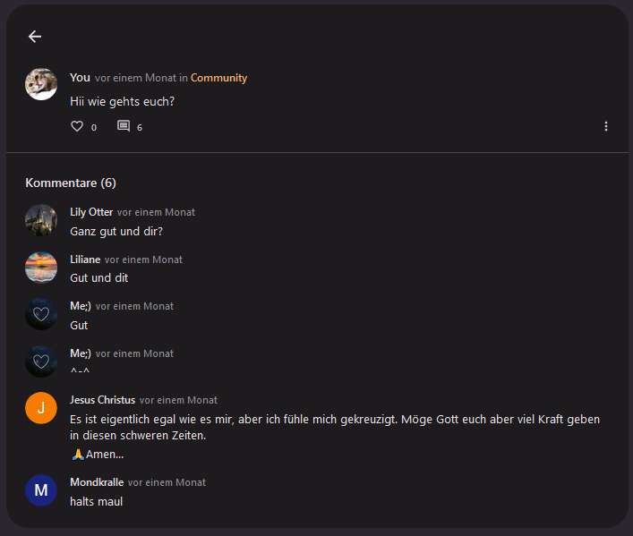This screenshot has width=633, height=536.
Task: Click the Mondkralle username
Action: [x=97, y=482]
